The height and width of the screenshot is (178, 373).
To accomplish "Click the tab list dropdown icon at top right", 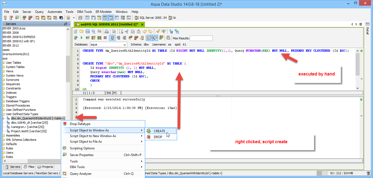I will (361, 24).
